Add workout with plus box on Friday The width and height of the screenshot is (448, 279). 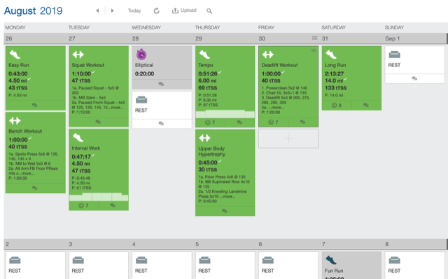[x=288, y=138]
